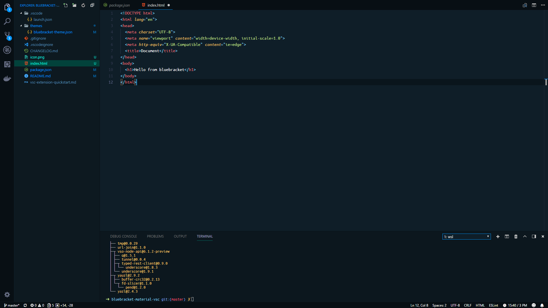Open bluebracket-theme.json file
548x308 pixels.
57,32
